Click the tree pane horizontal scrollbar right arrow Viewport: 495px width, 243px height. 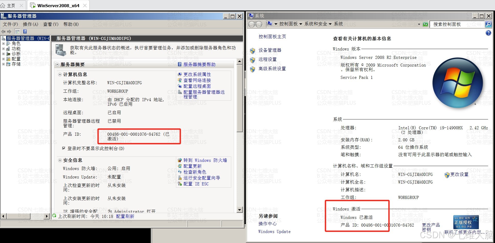point(47,216)
